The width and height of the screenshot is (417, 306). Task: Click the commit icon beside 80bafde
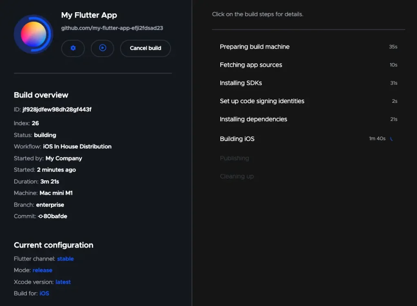point(40,217)
